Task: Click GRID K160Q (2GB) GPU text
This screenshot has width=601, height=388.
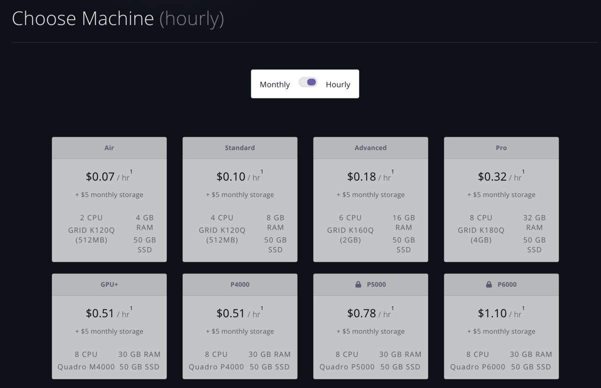Action: pyautogui.click(x=351, y=235)
